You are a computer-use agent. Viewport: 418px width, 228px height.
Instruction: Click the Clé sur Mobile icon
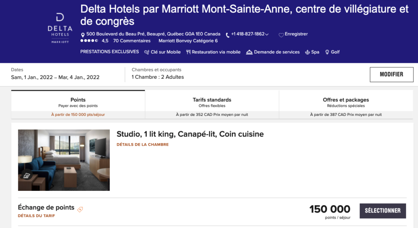point(147,52)
